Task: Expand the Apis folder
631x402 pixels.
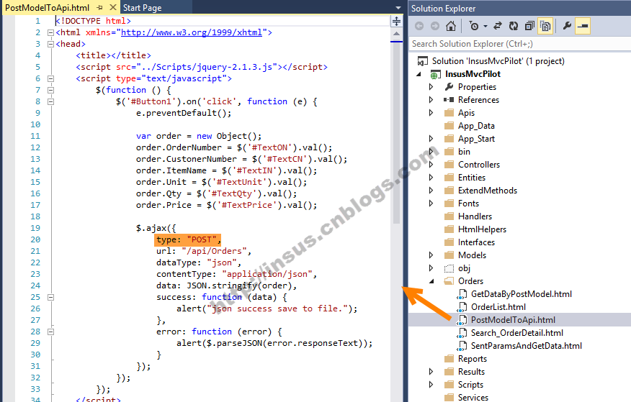Action: [x=431, y=113]
